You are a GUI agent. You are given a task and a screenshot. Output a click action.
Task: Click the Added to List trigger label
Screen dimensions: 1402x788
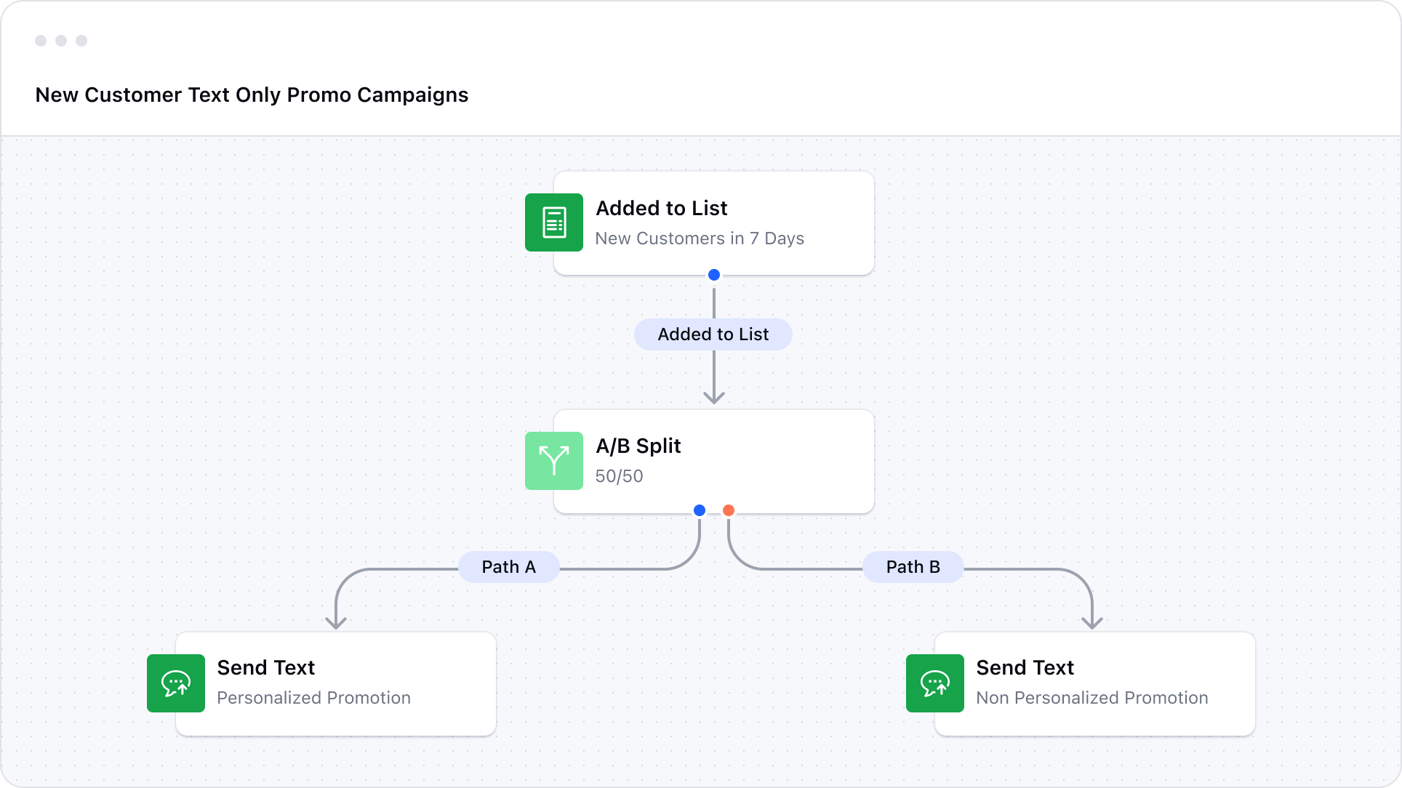pyautogui.click(x=713, y=334)
